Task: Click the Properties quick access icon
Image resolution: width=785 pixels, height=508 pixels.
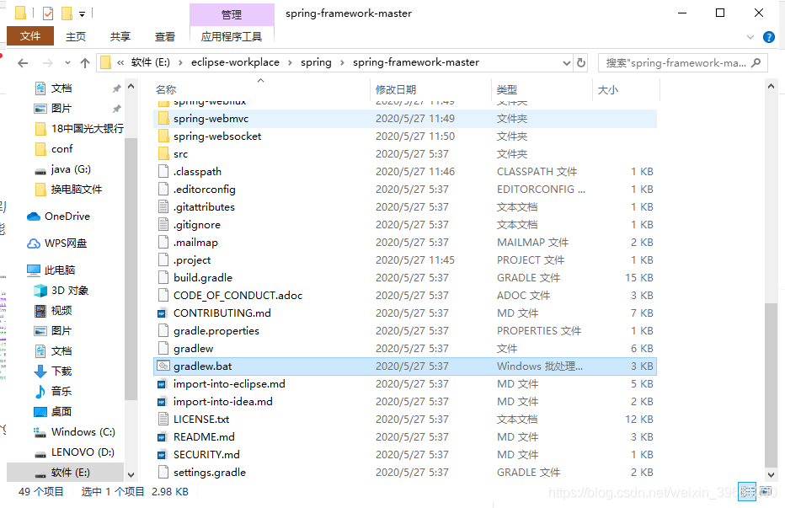Action: (48, 13)
